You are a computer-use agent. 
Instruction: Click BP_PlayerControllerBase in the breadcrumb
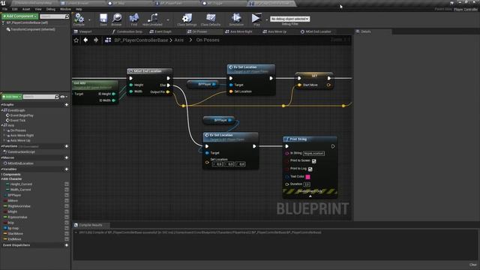[x=141, y=40]
